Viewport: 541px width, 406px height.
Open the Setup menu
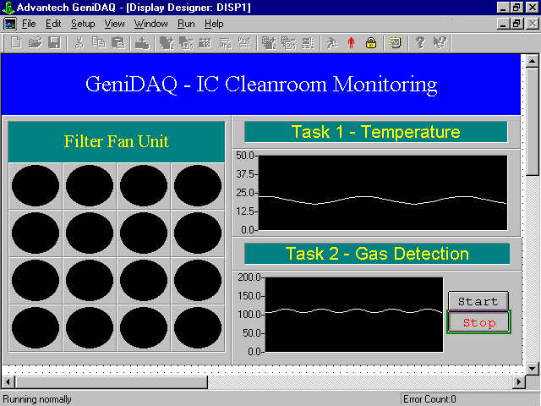tap(83, 24)
